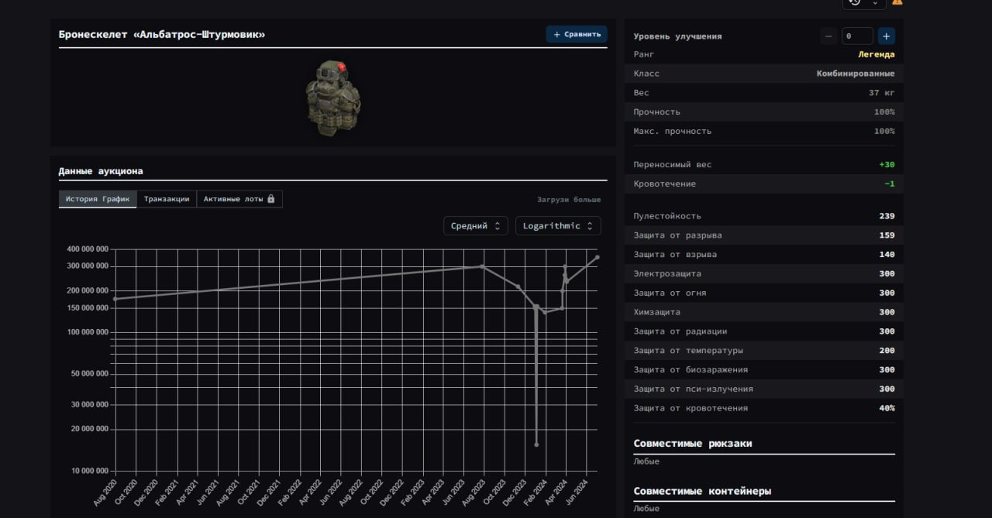This screenshot has height=518, width=992.
Task: Click the Макс. прочность row label
Action: coord(672,132)
